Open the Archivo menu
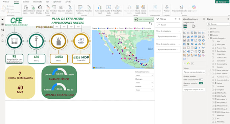 point(6,2)
